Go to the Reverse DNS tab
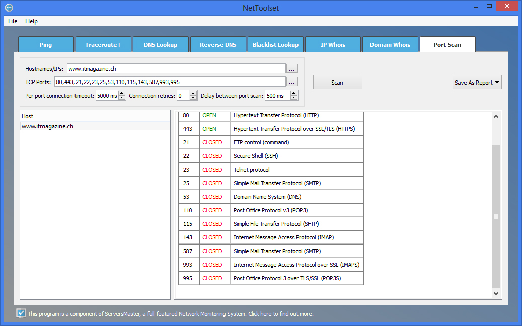The image size is (522, 326). tap(218, 45)
